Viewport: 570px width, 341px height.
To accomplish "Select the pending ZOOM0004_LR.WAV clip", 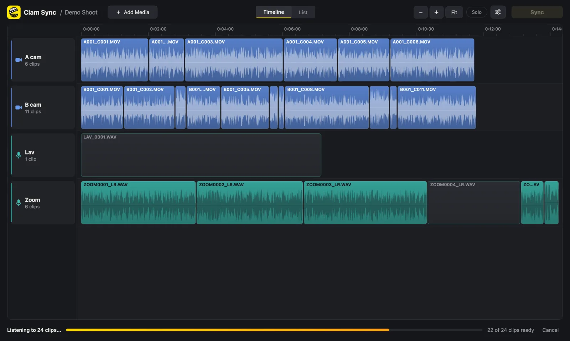I will pos(474,203).
